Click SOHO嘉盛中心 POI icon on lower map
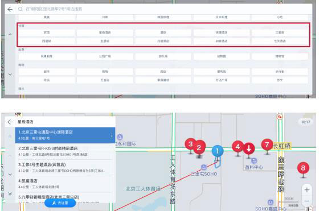Image resolution: width=320 pixels, height=211 pixels. [x=270, y=202]
